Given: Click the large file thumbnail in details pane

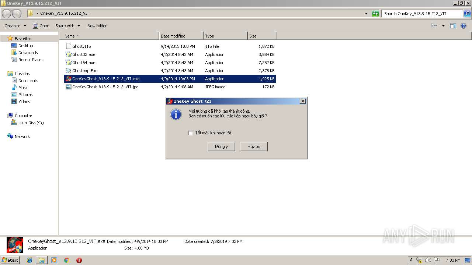Looking at the screenshot, I should click(15, 245).
